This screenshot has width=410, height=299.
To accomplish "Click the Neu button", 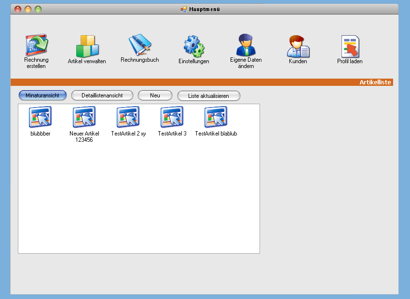I will [155, 95].
